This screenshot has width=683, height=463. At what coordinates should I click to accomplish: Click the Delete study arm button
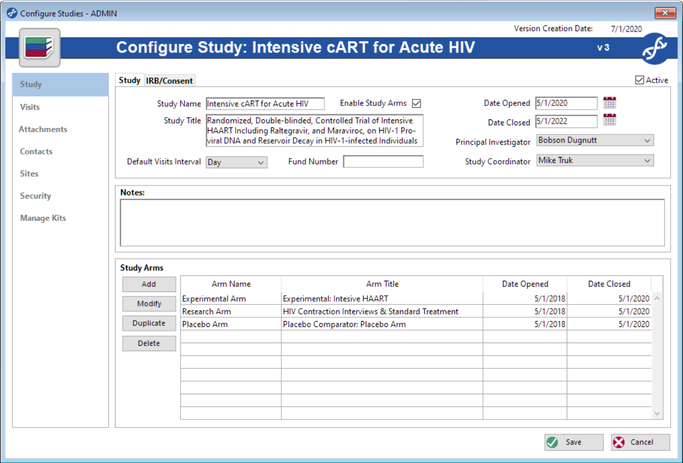pyautogui.click(x=149, y=344)
